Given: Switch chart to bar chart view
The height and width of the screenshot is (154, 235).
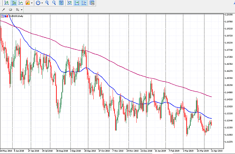Looking at the screenshot, I should coord(6,3).
